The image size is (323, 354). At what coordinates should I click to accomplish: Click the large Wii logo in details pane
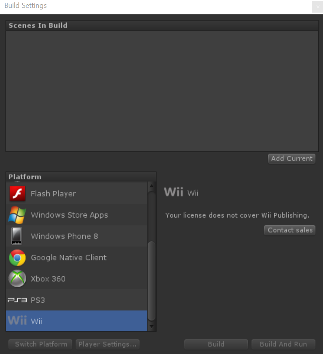pos(173,192)
